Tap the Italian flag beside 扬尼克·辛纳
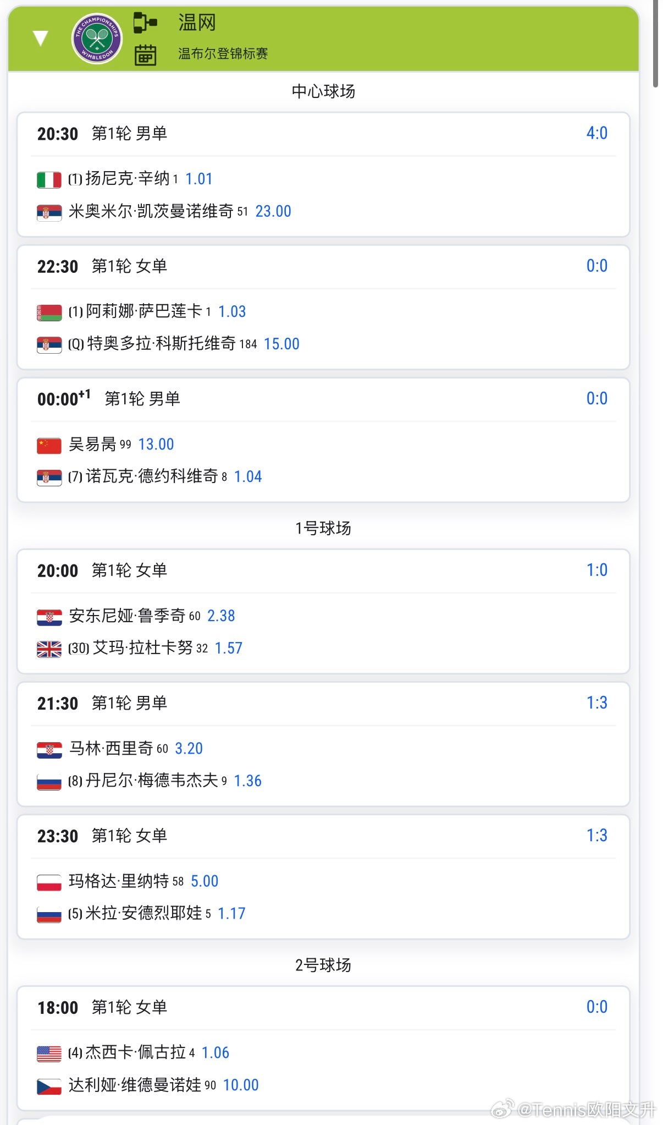The image size is (663, 1125). 49,180
